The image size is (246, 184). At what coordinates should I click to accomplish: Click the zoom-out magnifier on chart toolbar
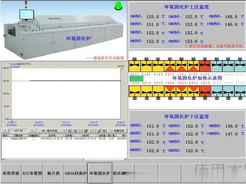click(75, 131)
